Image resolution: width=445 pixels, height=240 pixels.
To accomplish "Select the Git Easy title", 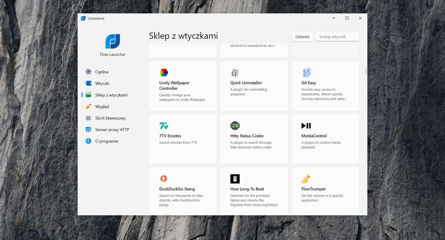I will (x=308, y=83).
